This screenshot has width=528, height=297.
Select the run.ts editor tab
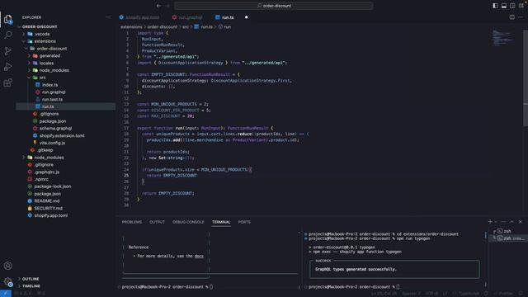pos(228,17)
